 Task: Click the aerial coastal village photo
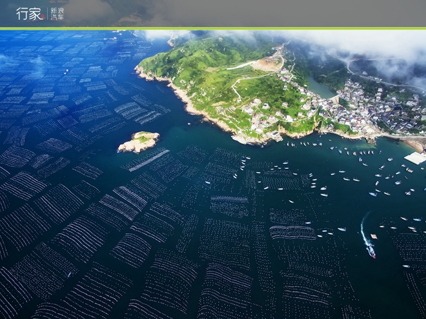(213, 175)
